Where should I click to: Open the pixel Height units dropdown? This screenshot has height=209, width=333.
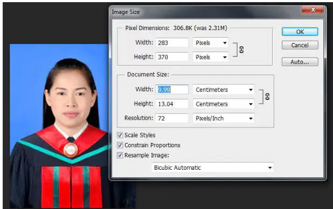(x=211, y=57)
